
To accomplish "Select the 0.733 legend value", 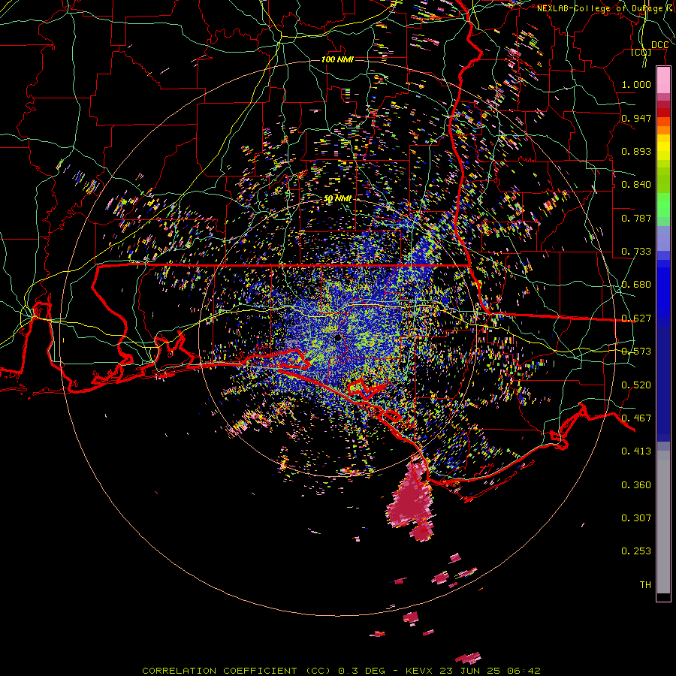I will pyautogui.click(x=636, y=252).
